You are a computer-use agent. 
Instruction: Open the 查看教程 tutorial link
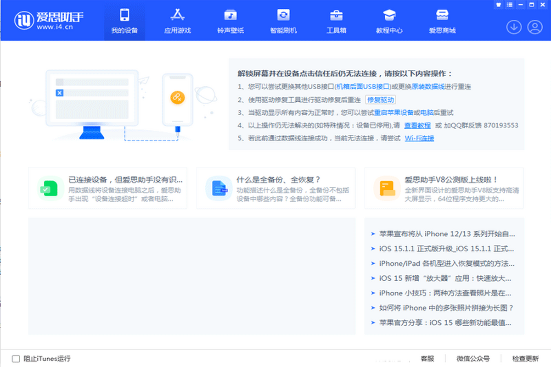(x=417, y=125)
